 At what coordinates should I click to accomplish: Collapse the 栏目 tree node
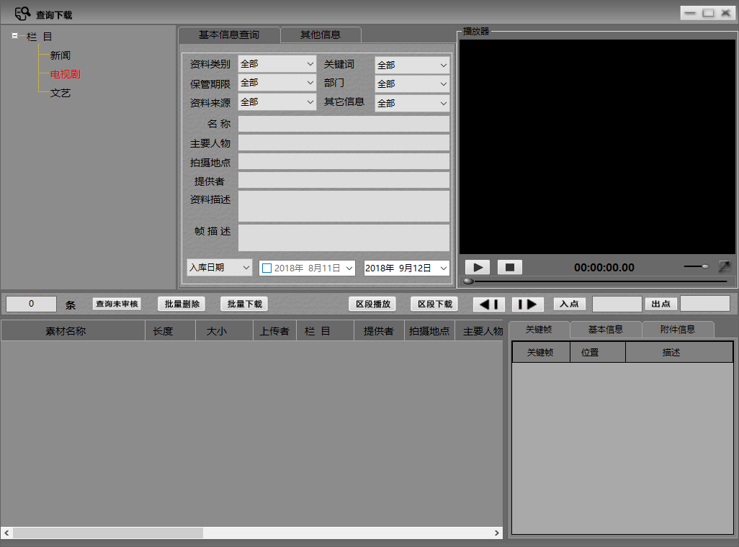point(15,36)
